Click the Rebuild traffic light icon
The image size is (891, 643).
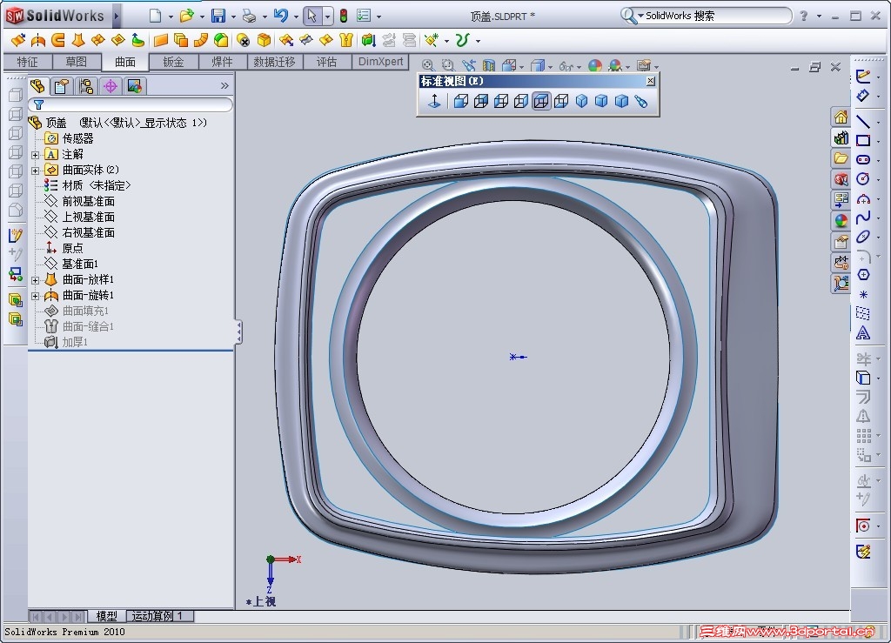click(x=344, y=16)
